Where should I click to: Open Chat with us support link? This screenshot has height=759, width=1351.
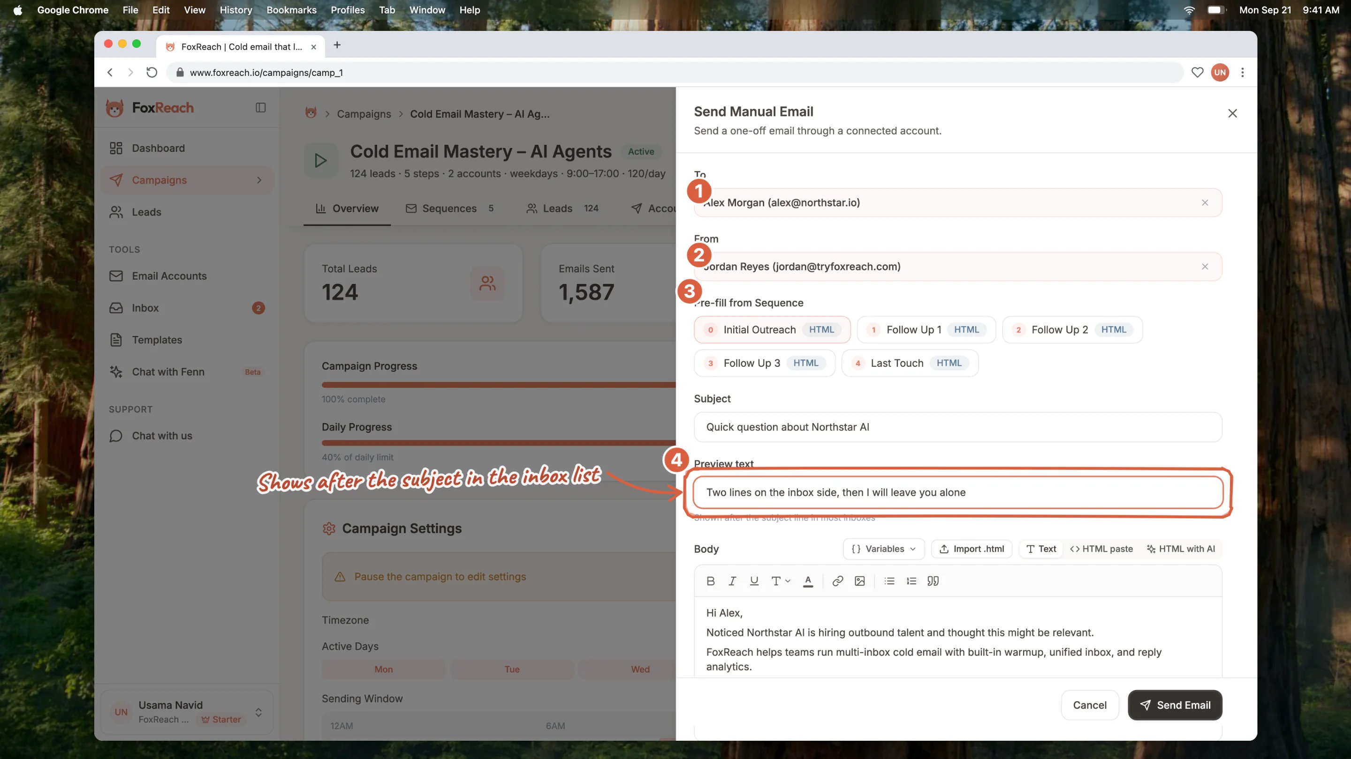tap(187, 436)
